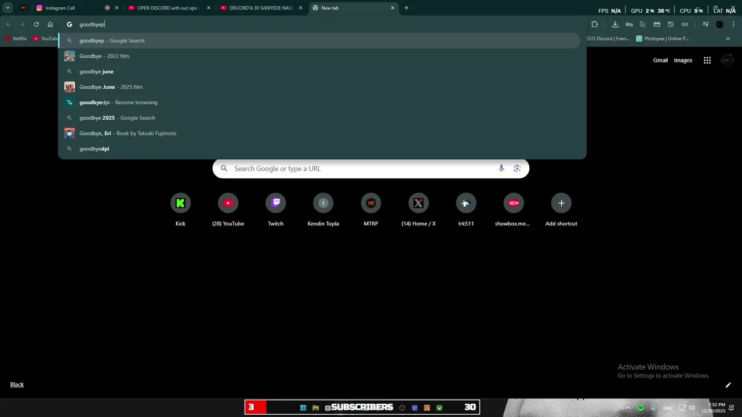742x417 pixels.
Task: Click the home button in toolbar
Action: [50, 24]
